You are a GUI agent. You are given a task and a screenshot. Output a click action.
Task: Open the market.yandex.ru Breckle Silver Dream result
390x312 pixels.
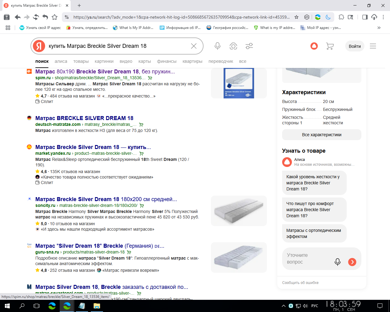point(93,147)
